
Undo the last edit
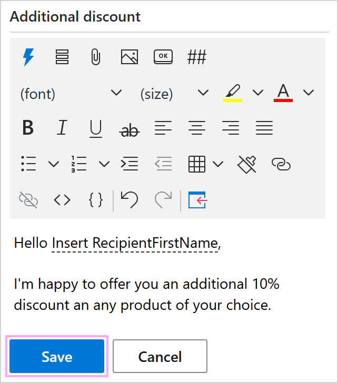pos(129,200)
